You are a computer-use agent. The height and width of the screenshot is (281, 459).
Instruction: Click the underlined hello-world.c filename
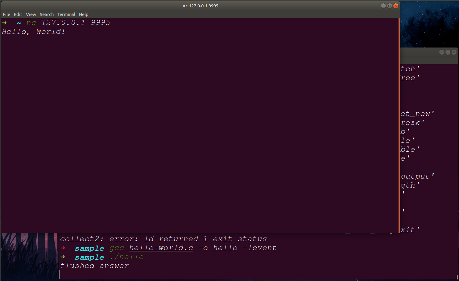coord(161,248)
